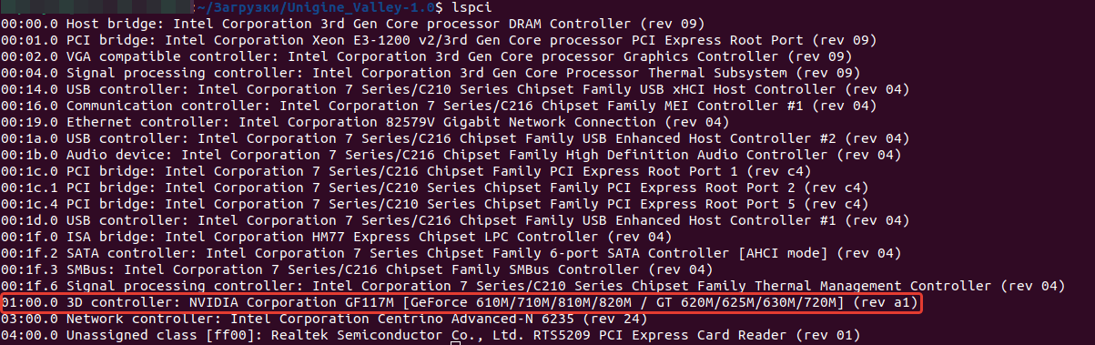Select the PCI Express Root Port 2 line

pos(434,188)
